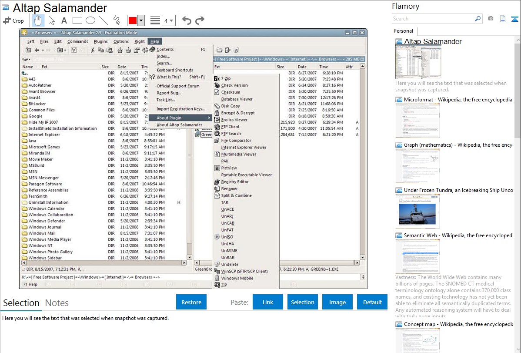
Task: Open the drawing color dropdown arrow
Action: click(x=141, y=20)
